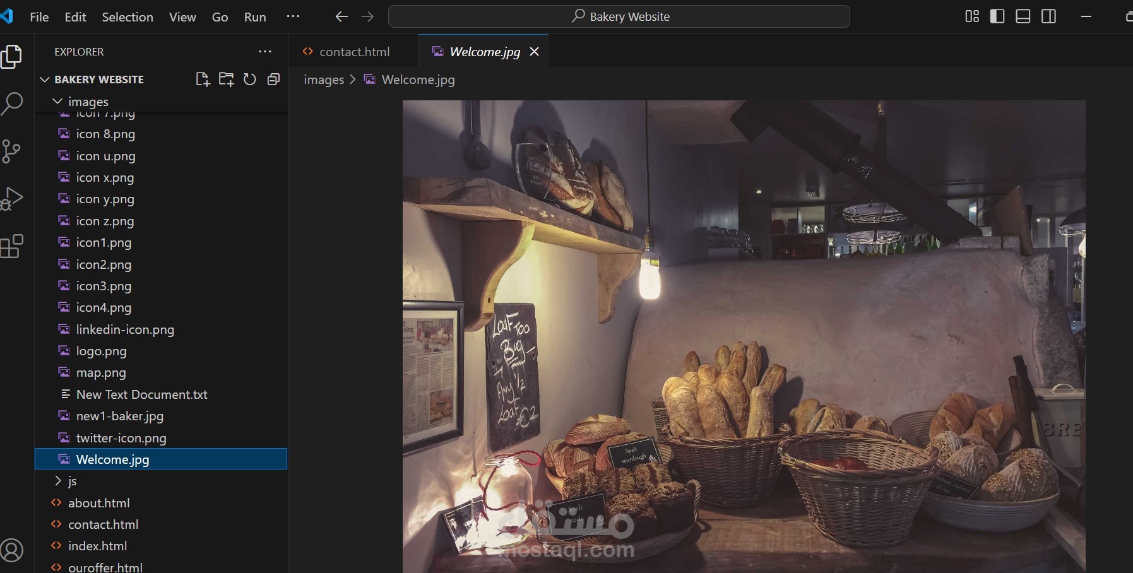
Task: Open the File menu
Action: point(39,17)
